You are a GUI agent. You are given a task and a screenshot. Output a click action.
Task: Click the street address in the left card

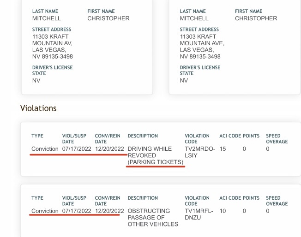click(52, 47)
